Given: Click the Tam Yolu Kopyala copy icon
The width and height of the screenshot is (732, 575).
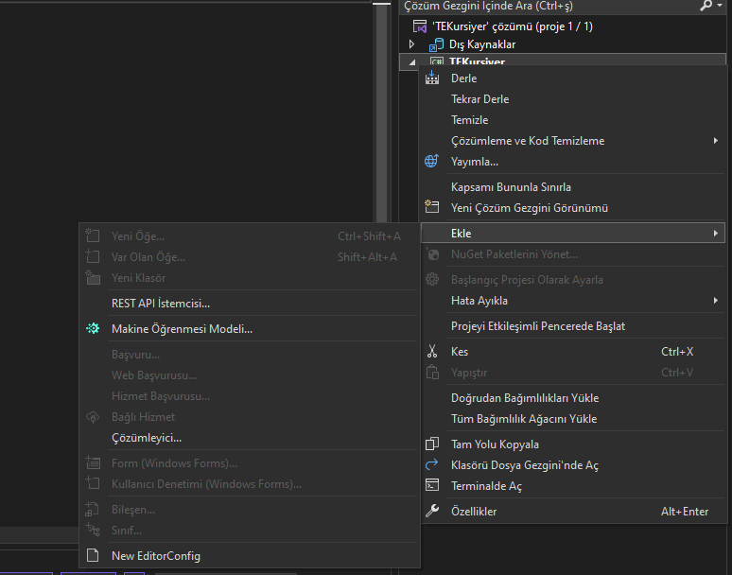Looking at the screenshot, I should point(432,444).
